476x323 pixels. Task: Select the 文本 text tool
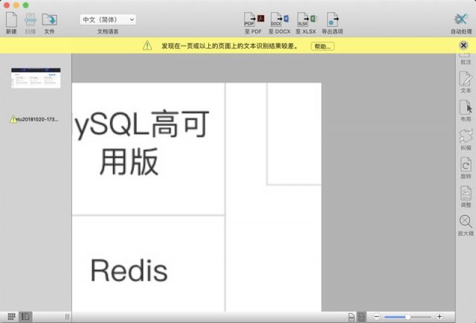pos(466,83)
